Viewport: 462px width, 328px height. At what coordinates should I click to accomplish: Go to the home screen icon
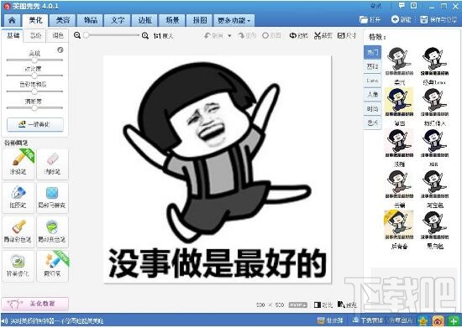pyautogui.click(x=12, y=20)
